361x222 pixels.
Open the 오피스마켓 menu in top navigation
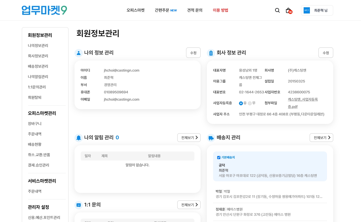click(x=135, y=10)
